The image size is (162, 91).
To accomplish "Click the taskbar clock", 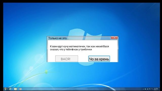I will [x=156, y=89].
